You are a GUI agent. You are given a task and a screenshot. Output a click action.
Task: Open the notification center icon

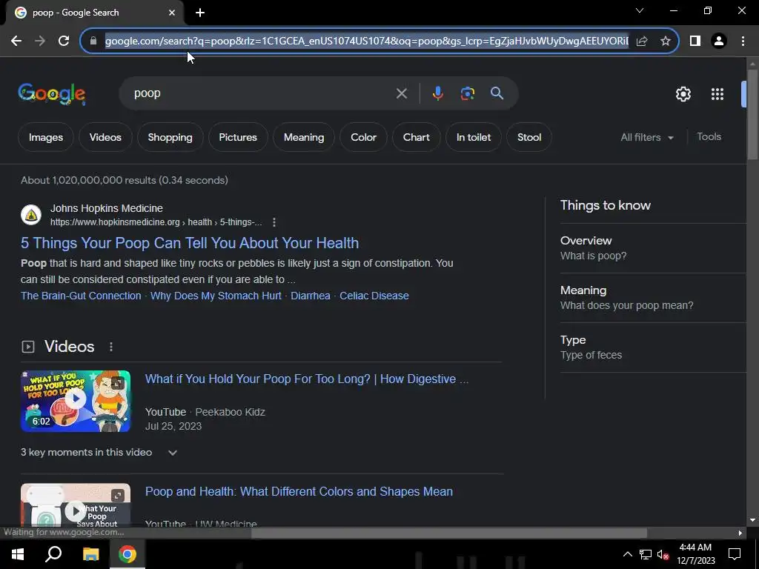(x=735, y=554)
